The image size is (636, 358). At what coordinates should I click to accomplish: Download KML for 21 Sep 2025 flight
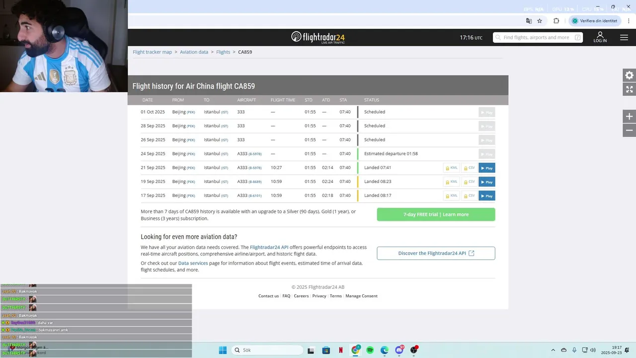coord(452,168)
